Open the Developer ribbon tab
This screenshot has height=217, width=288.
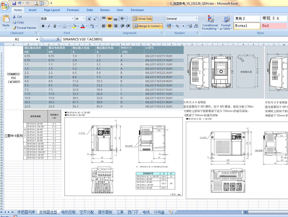[137, 10]
